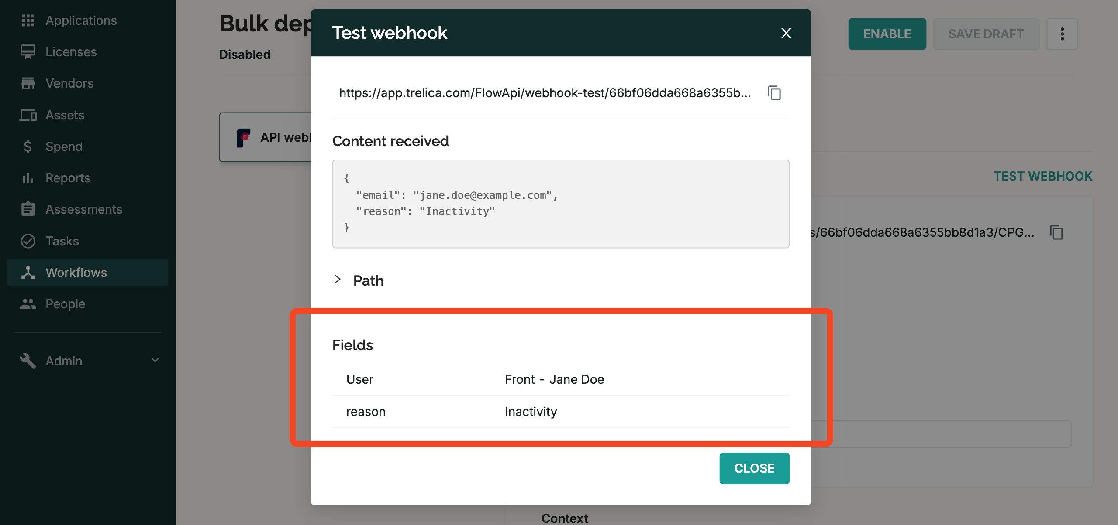Select Workflows in the sidebar
The image size is (1118, 525).
coord(87,273)
